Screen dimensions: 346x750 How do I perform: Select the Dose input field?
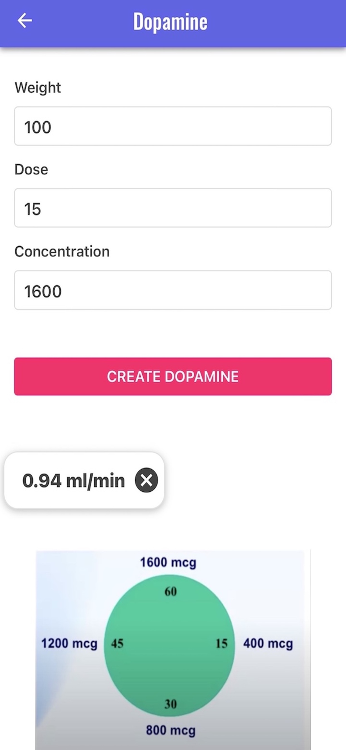[x=173, y=208]
